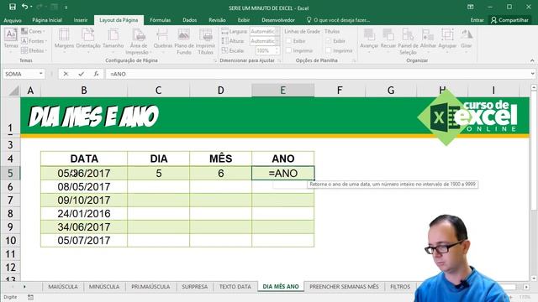Switch to the Página Inicial tab
Image resolution: width=538 pixels, height=302 pixels.
point(47,20)
